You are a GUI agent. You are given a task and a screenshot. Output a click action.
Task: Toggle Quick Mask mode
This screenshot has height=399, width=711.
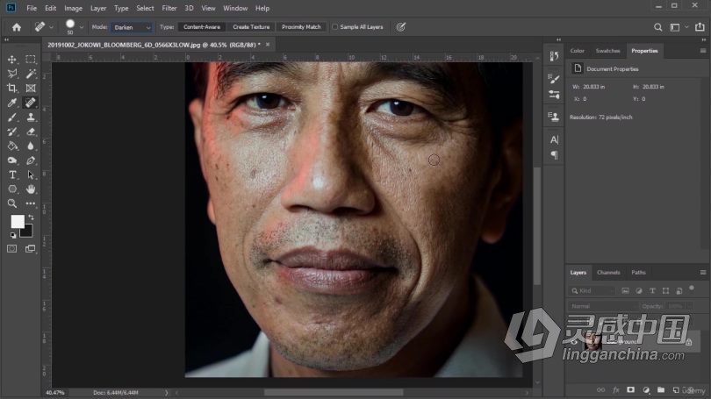tap(11, 249)
